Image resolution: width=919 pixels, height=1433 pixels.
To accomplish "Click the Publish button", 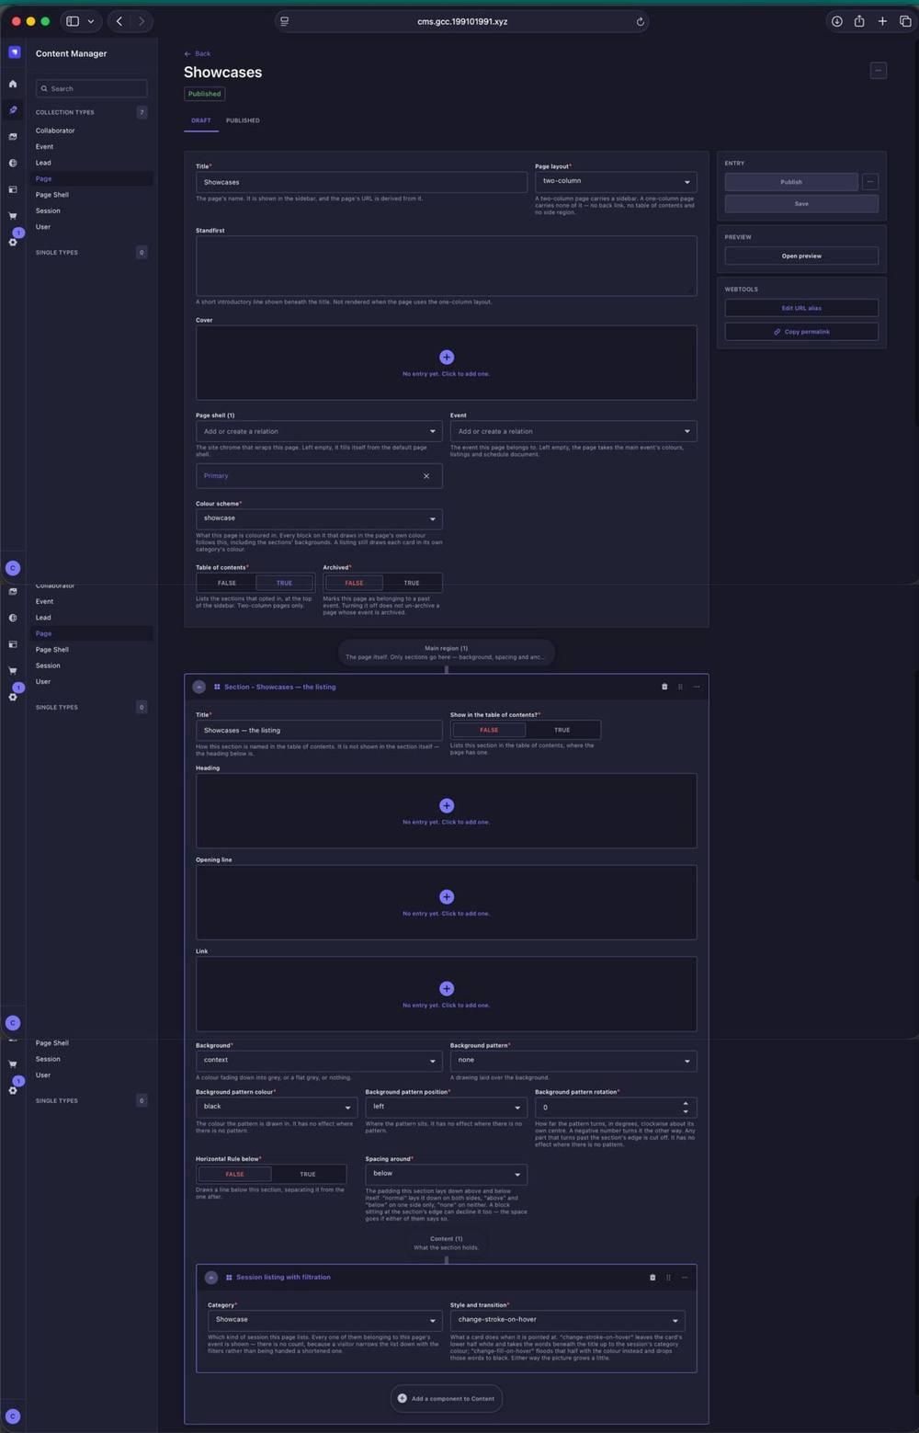I will 791,182.
